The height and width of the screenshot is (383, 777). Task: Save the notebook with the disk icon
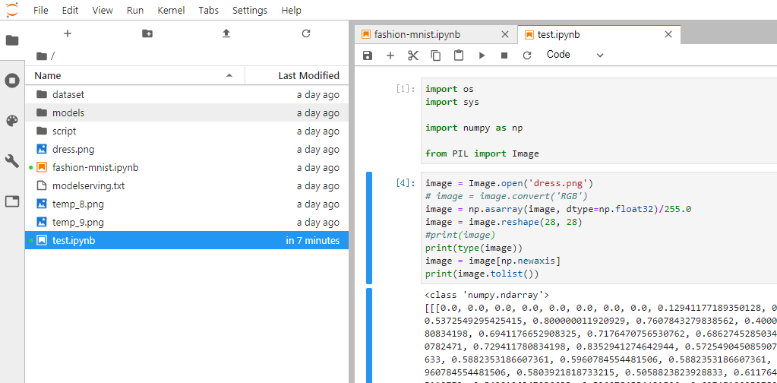click(367, 55)
